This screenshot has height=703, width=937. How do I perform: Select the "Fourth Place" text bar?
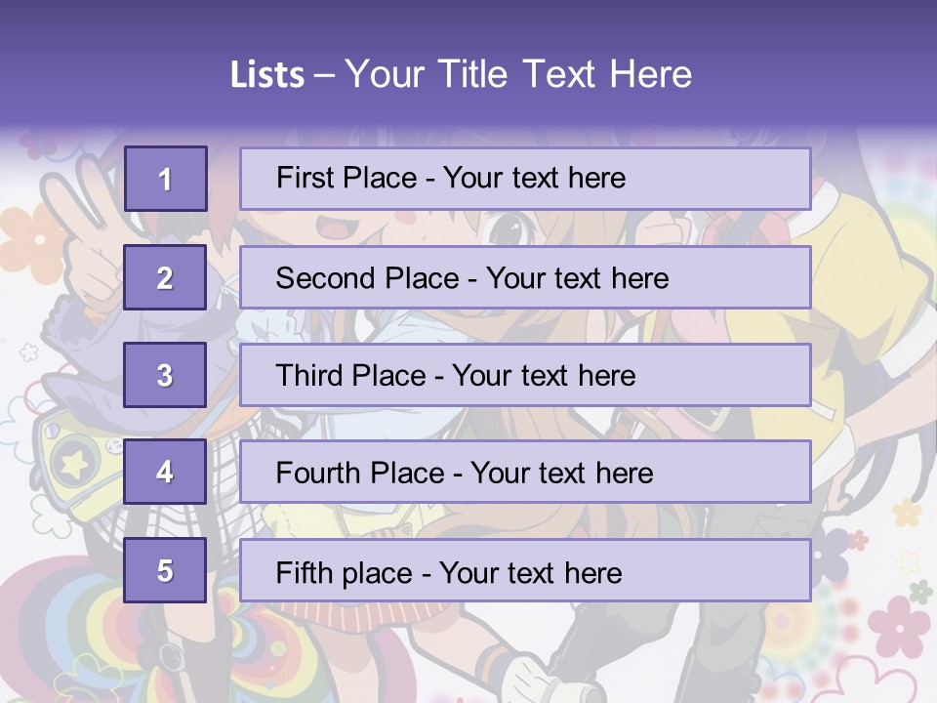[525, 472]
